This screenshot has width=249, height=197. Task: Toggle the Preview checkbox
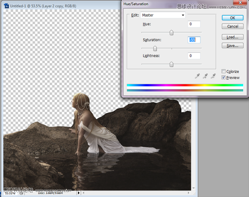(x=224, y=77)
